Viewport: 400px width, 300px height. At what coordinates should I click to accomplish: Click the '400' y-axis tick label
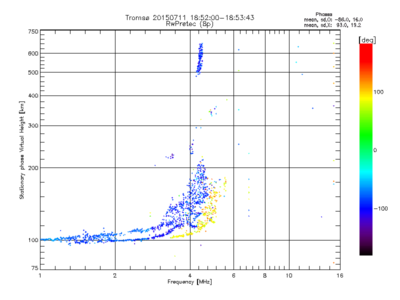click(33, 95)
